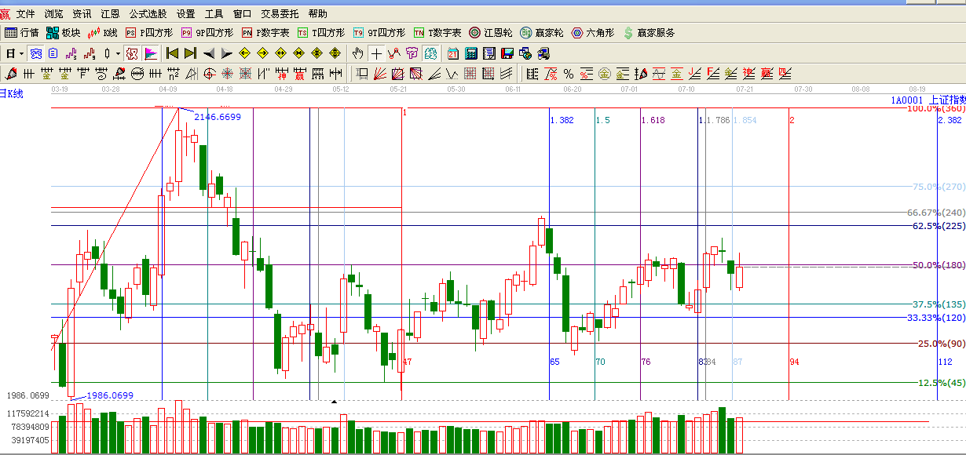Image resolution: width=966 pixels, height=455 pixels.
Task: Click the calculator icon in toolbar
Action: pos(471,53)
